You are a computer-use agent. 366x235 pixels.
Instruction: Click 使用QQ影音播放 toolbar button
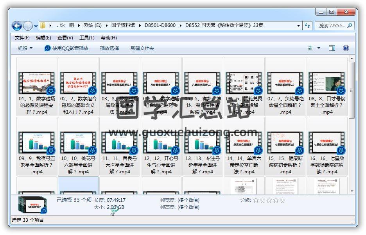pyautogui.click(x=66, y=48)
